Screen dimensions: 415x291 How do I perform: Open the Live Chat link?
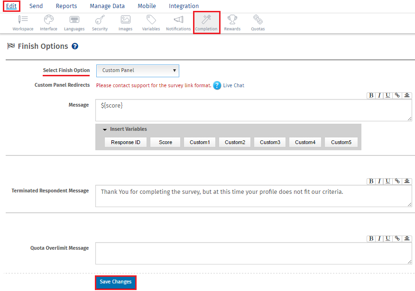(x=233, y=85)
